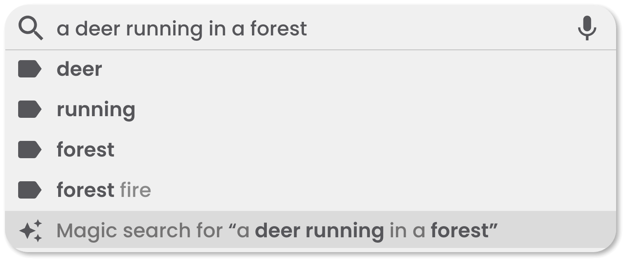626x262 pixels.
Task: Pick the forest fire suggestion
Action: pos(104,190)
